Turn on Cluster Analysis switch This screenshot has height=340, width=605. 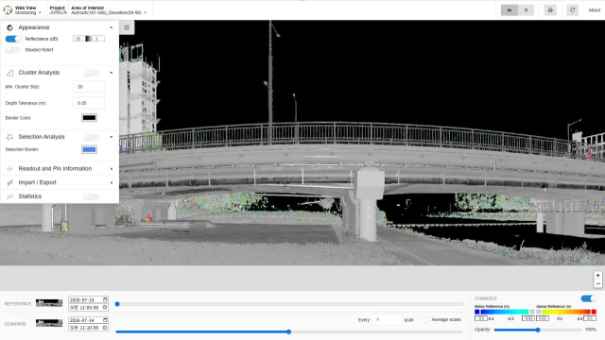tap(92, 73)
